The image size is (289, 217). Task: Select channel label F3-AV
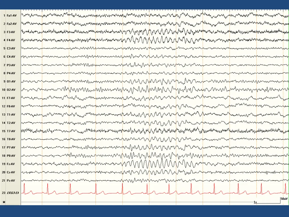[x=11, y=32]
